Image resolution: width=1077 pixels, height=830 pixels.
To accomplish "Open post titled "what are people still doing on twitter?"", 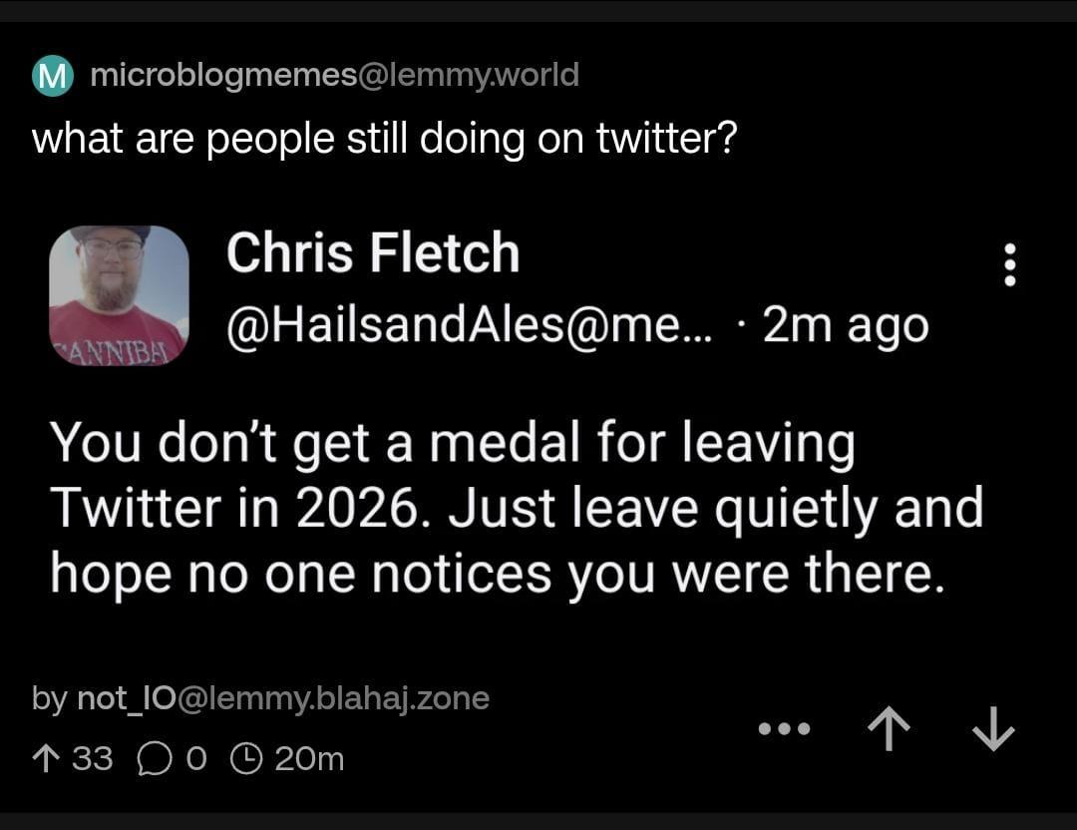I will point(384,138).
